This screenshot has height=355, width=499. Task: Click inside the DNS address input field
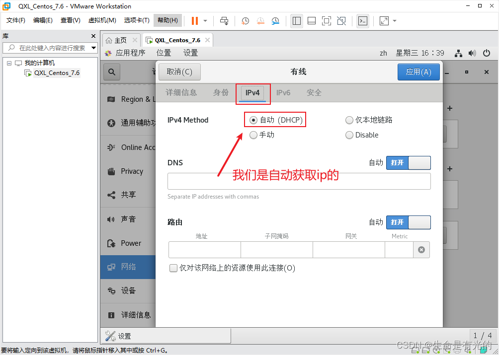point(298,181)
